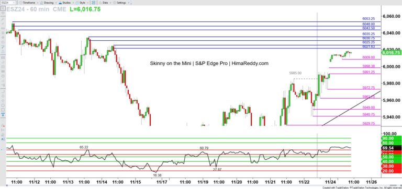Click the green L=6,016.75 last price text

(85, 9)
